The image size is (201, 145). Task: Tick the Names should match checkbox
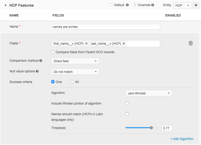click(127, 114)
